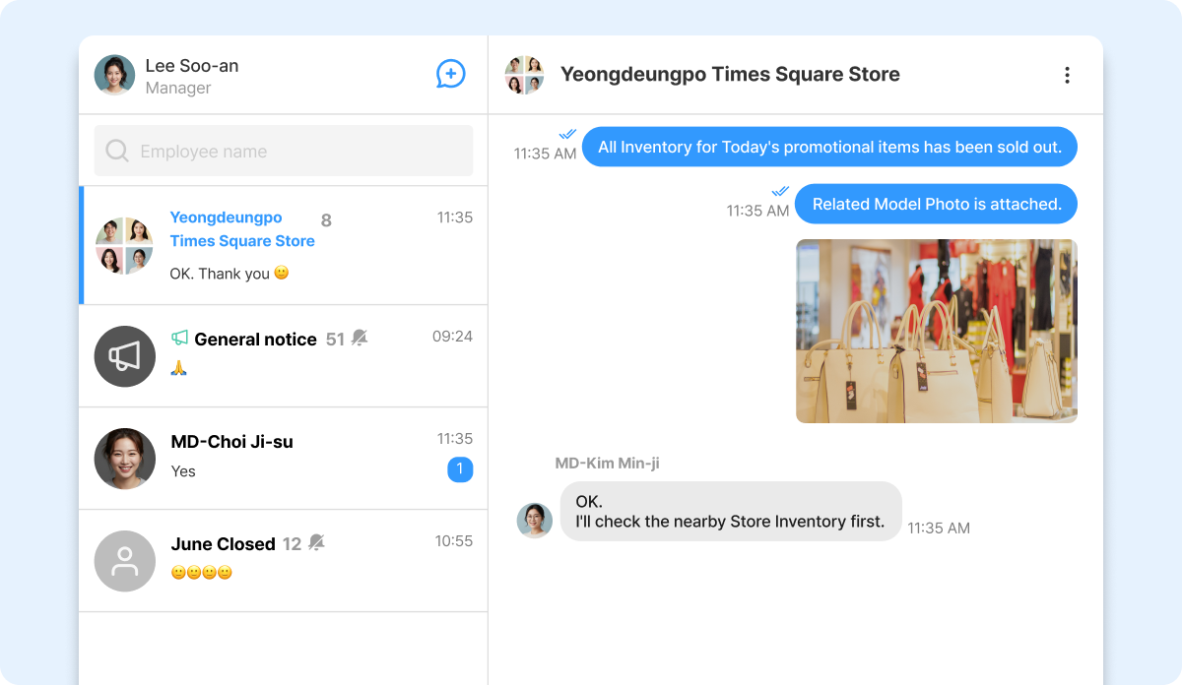
Task: Open the June Closed conversation
Action: point(284,561)
